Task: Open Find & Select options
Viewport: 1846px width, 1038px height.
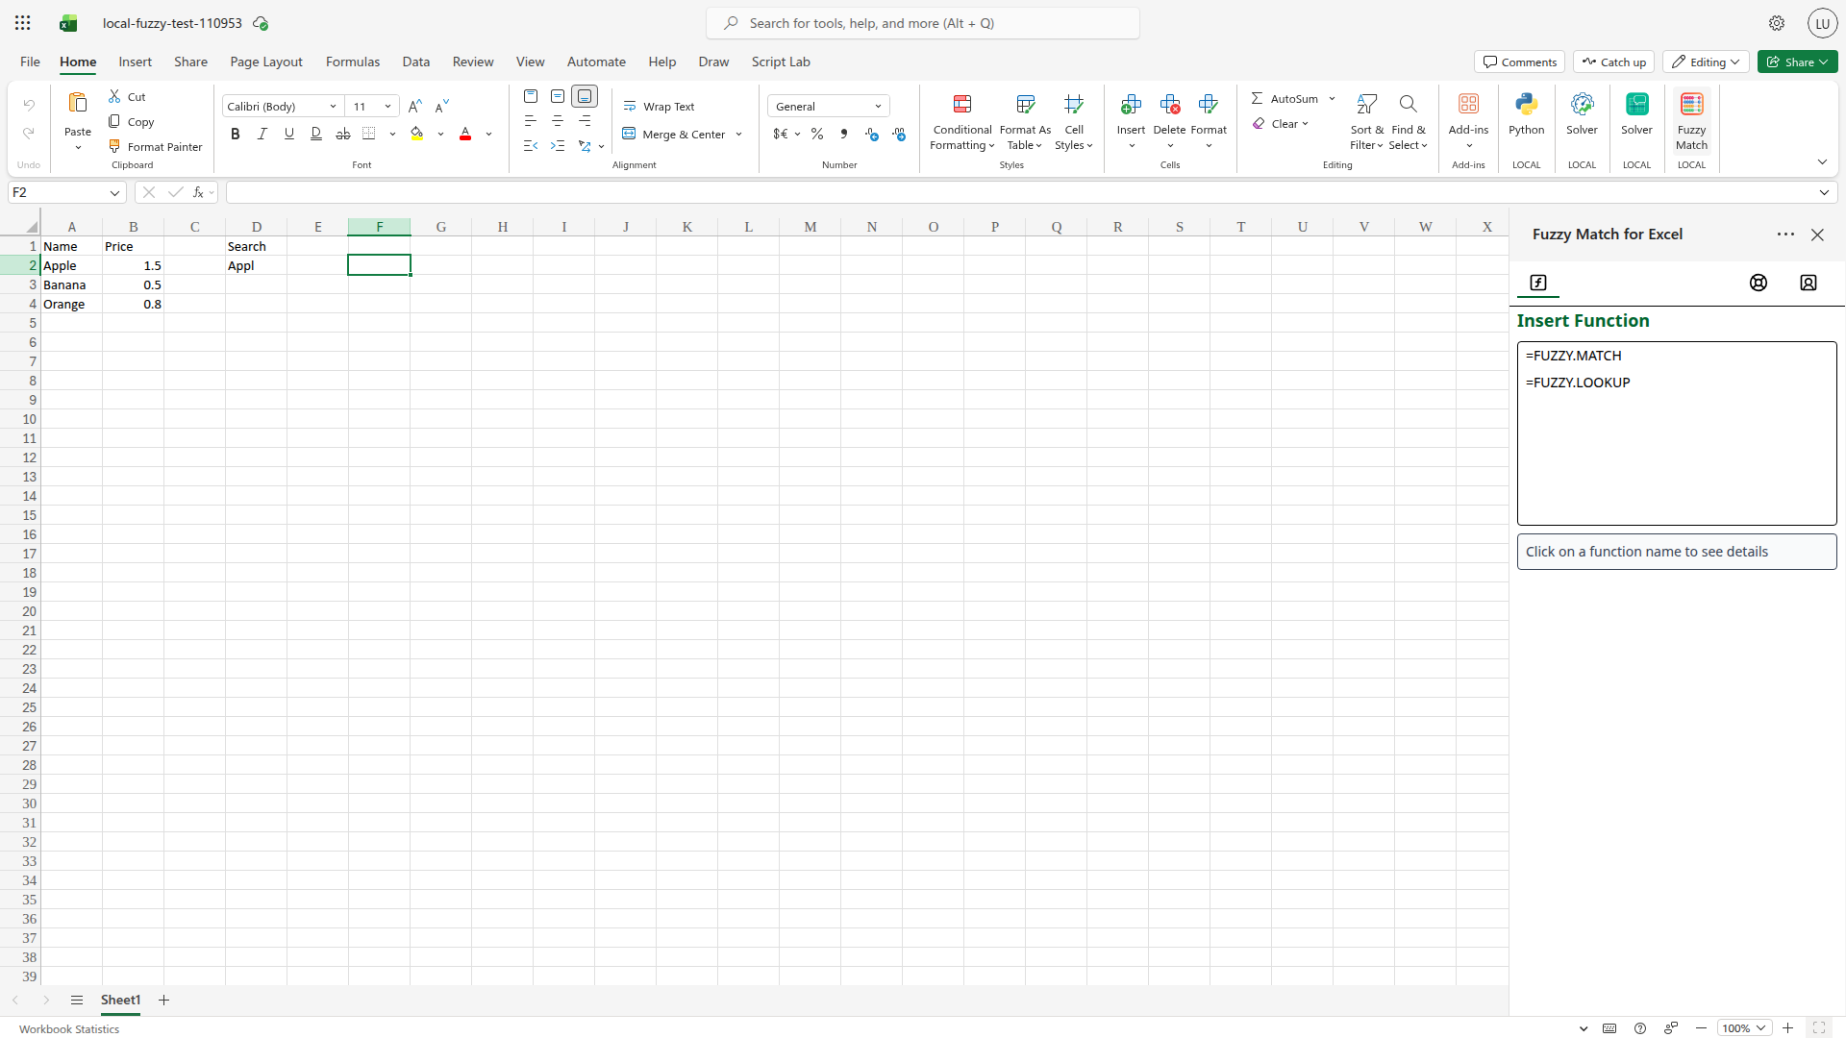Action: (1408, 121)
